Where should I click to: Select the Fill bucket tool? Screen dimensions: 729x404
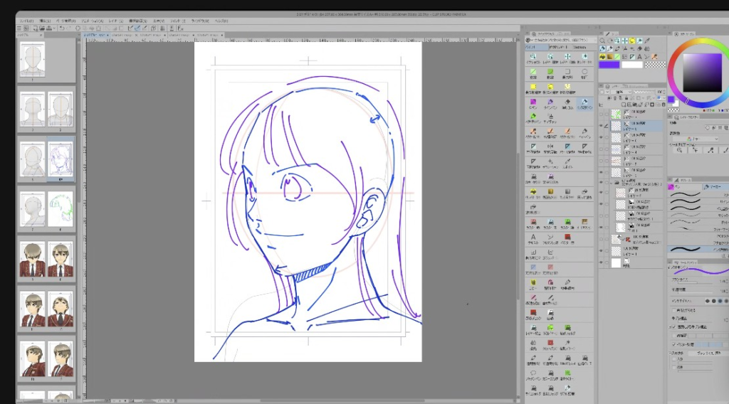click(602, 57)
